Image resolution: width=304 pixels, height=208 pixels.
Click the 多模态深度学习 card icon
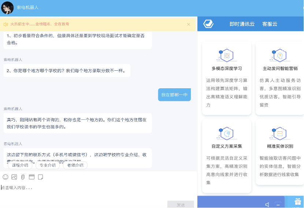[227, 55]
